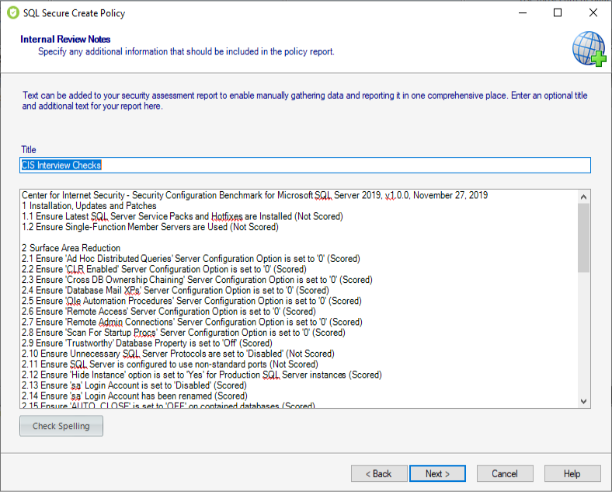
Task: Click line '2.2 Ensure CLR Enabled'
Action: [x=165, y=269]
